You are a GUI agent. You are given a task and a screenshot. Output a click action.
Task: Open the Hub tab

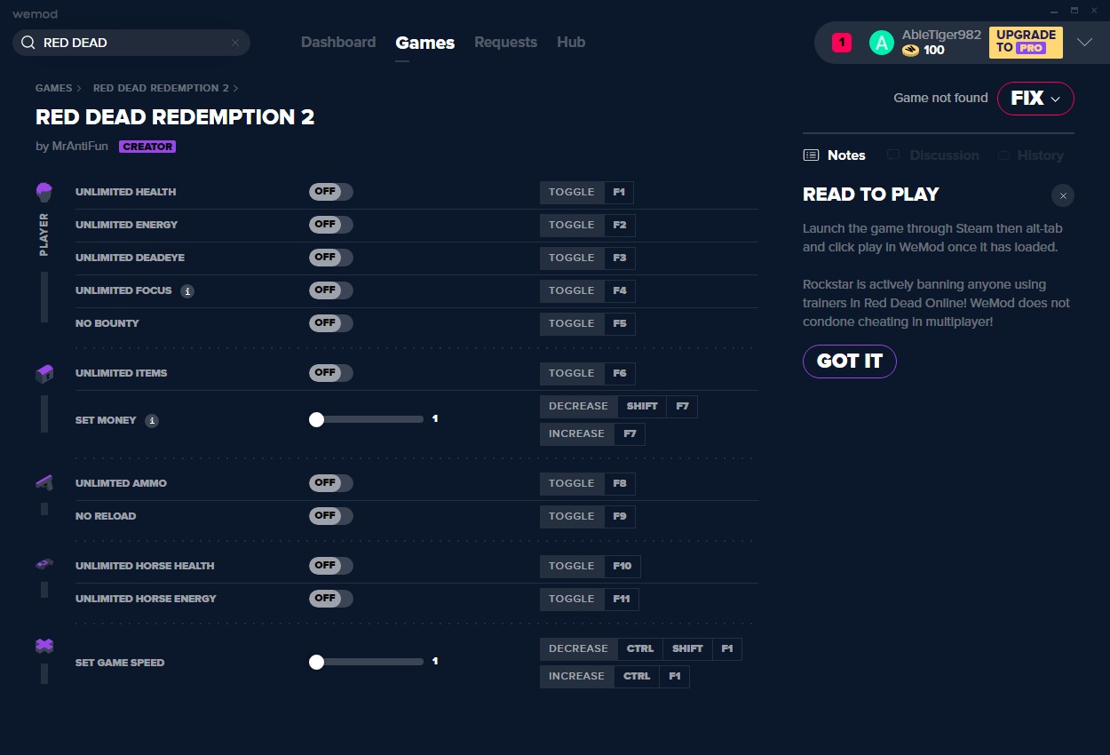(x=571, y=42)
